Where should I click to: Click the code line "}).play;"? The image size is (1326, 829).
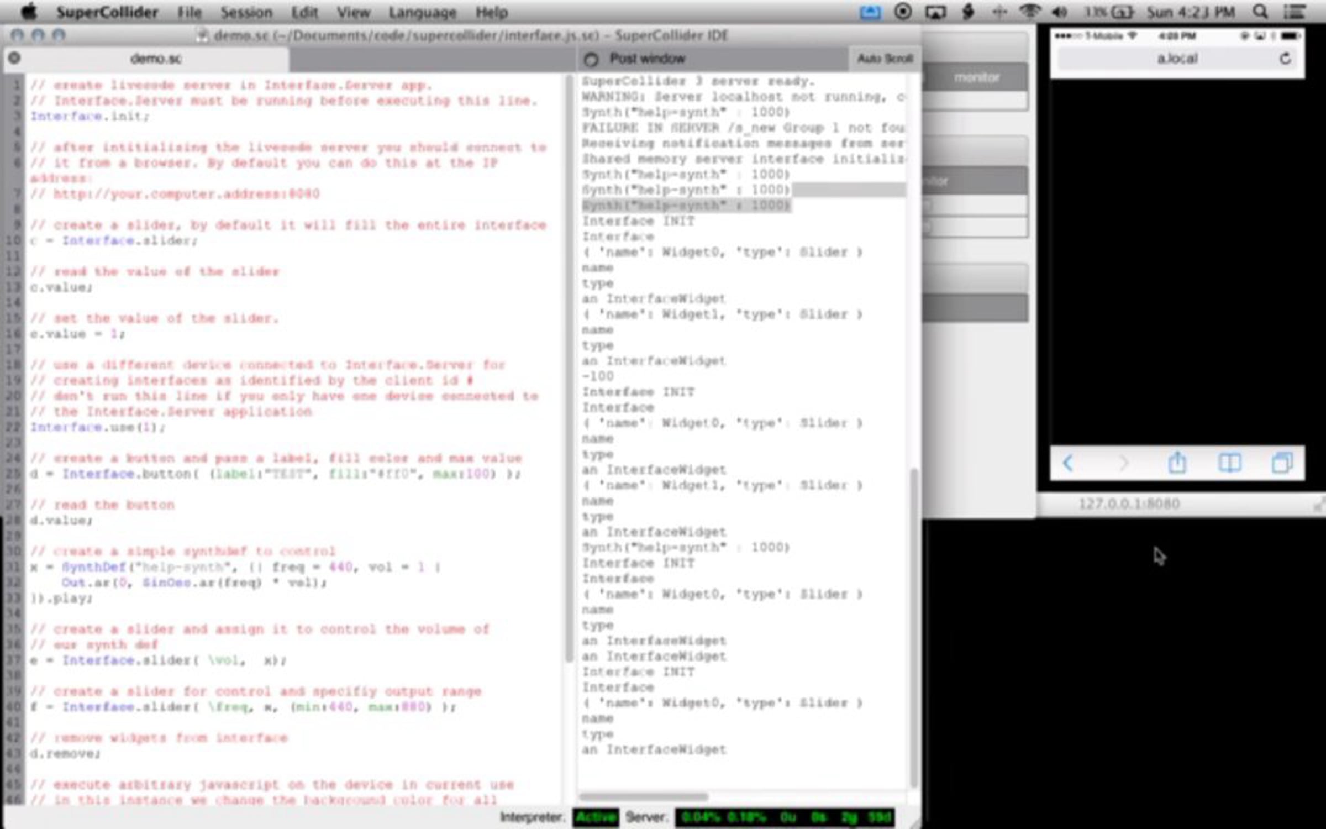click(x=61, y=598)
